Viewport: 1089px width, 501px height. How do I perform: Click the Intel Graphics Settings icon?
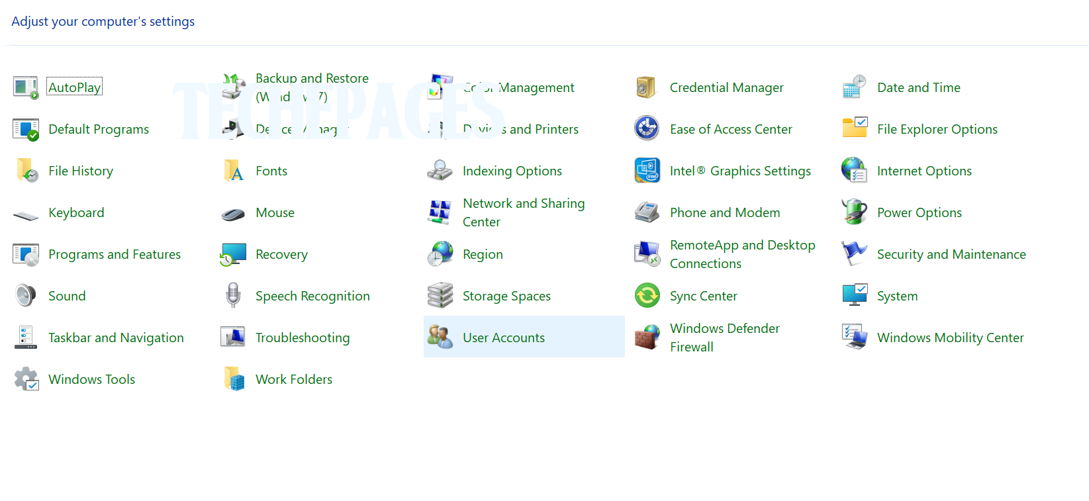click(x=647, y=171)
